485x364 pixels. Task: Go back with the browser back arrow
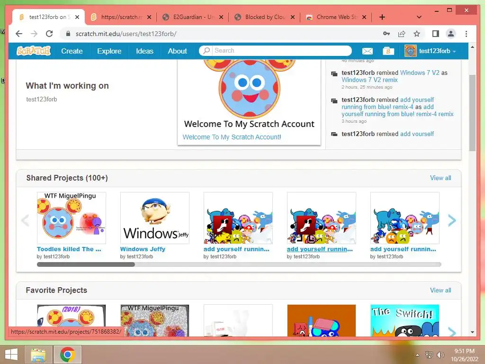[19, 34]
